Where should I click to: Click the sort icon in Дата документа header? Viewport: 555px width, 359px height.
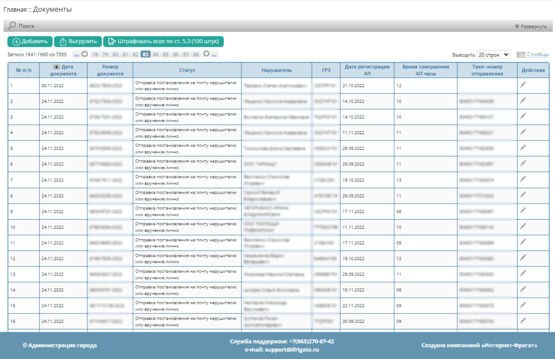tap(56, 67)
